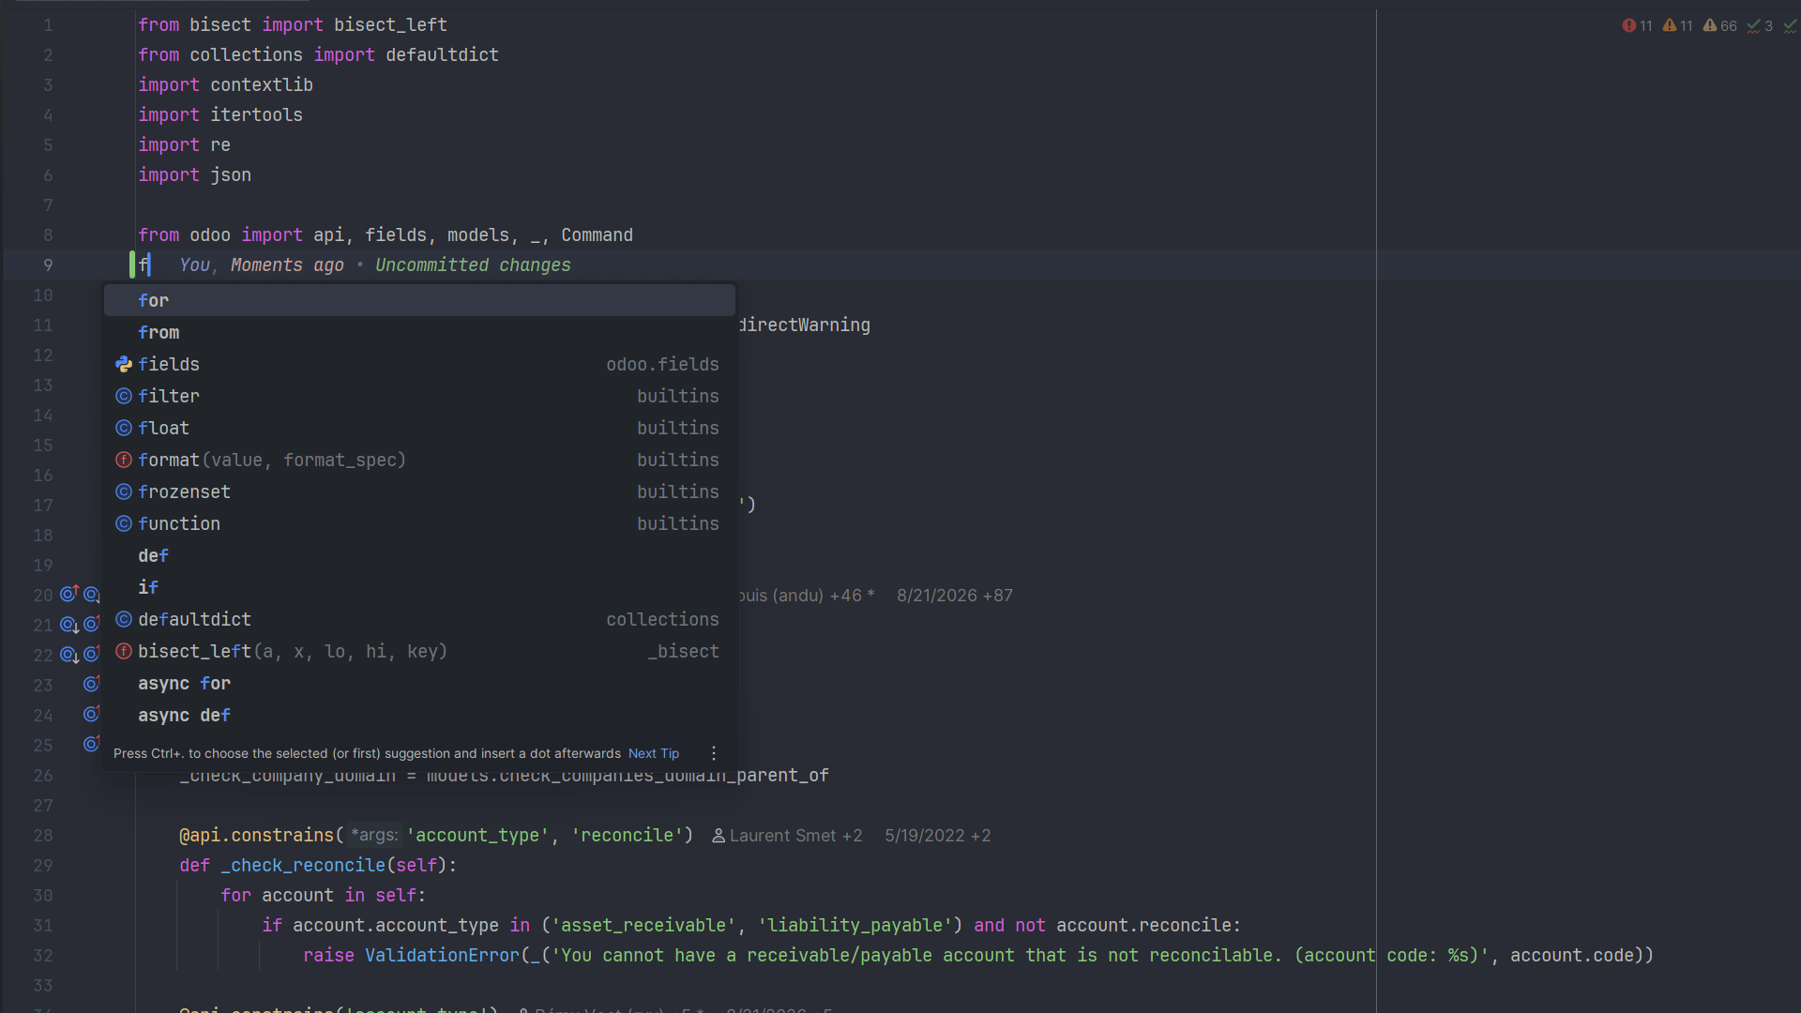The image size is (1801, 1013).
Task: Choose the 'defaultdict' collections suggestion
Action: point(419,619)
